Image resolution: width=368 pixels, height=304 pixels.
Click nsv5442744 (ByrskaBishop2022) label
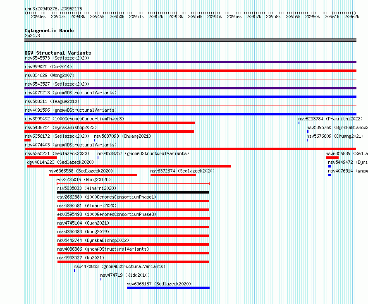click(x=93, y=240)
